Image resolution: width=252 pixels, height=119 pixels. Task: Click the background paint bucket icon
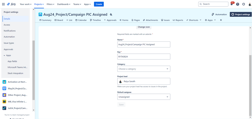[x=111, y=15]
